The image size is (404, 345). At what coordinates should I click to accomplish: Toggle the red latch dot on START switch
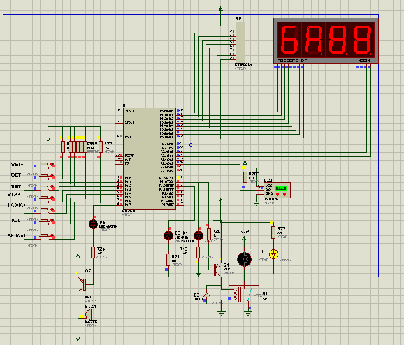click(52, 198)
